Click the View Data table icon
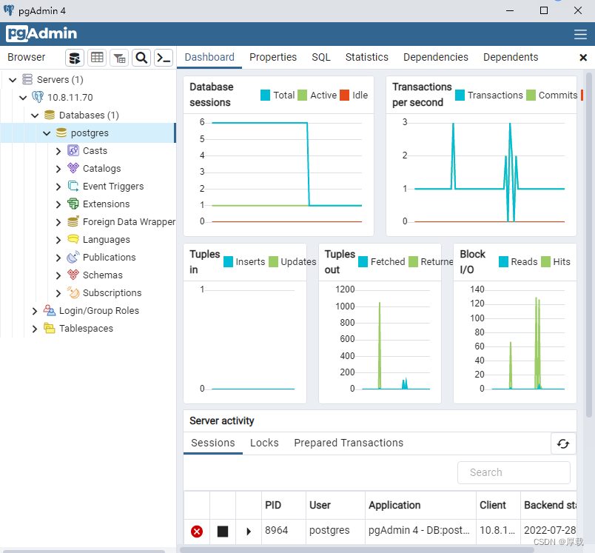Viewport: 595px width, 553px height. [x=97, y=58]
